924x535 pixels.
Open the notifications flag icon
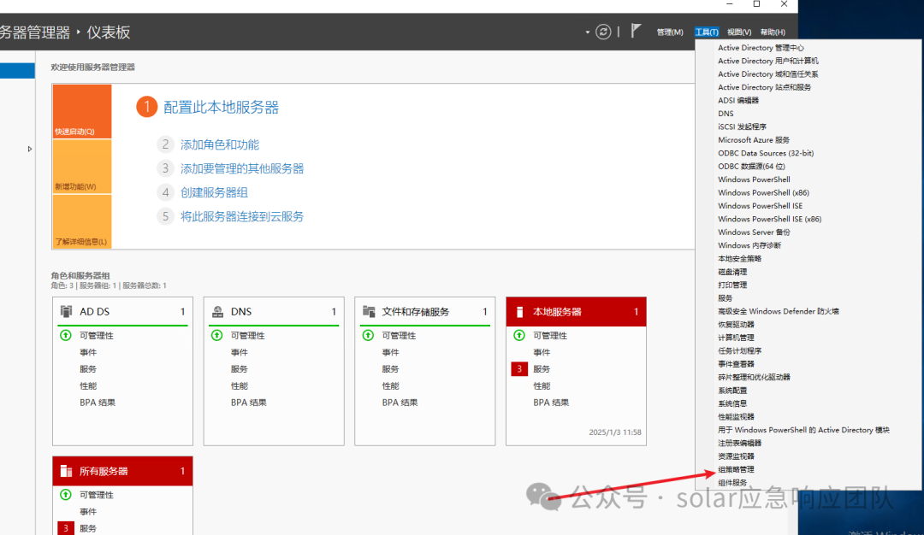point(636,31)
